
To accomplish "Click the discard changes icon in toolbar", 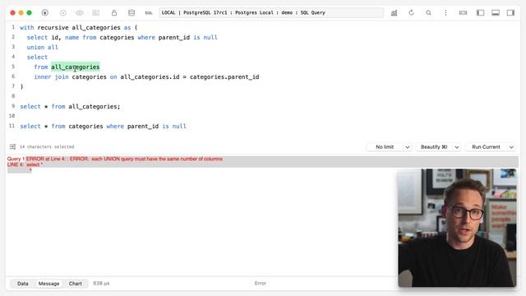I will (x=96, y=13).
